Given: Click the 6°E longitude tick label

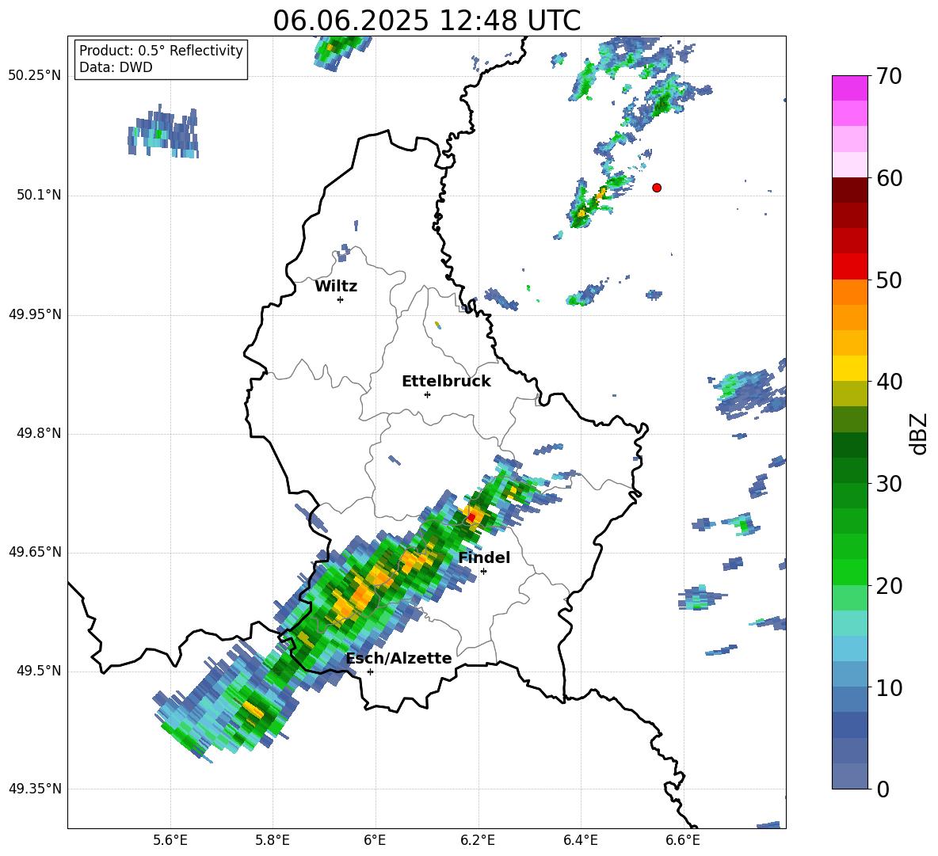Looking at the screenshot, I should pos(375,840).
